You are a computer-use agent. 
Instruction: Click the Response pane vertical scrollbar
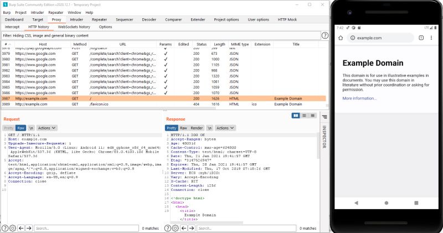tap(318, 147)
